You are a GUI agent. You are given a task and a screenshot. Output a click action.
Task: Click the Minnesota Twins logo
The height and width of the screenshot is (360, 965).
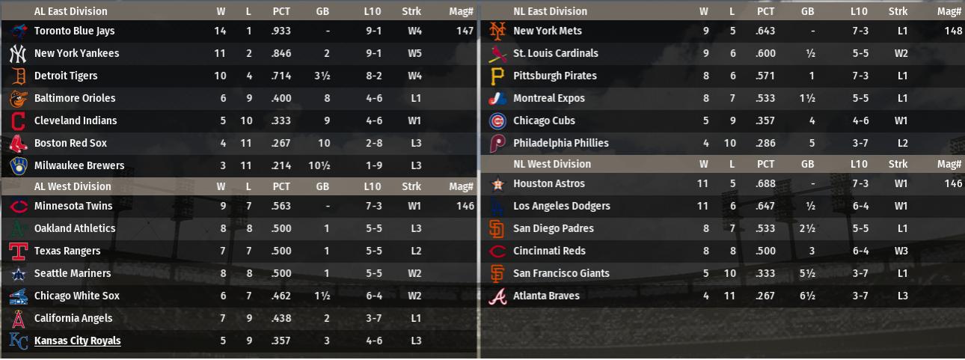pos(18,207)
